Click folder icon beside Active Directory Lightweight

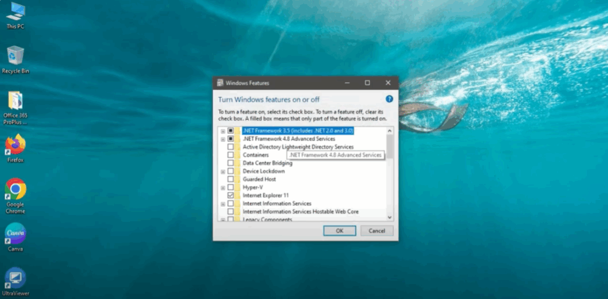point(237,147)
